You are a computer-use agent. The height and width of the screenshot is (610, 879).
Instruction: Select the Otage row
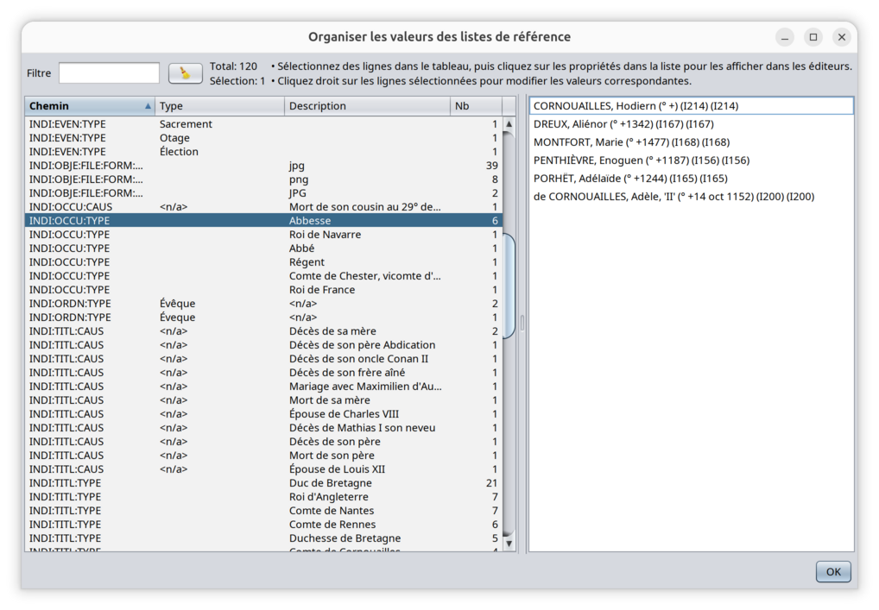[x=263, y=138]
